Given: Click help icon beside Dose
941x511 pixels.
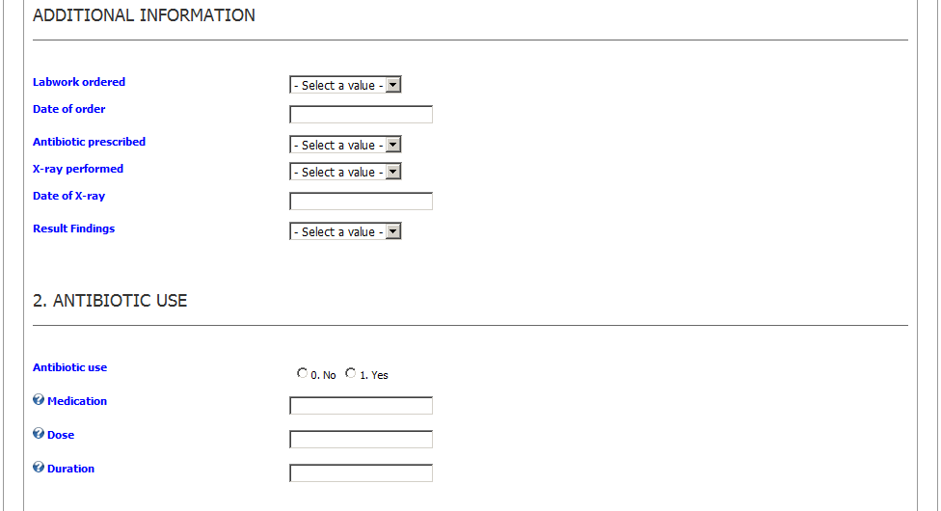Looking at the screenshot, I should click(39, 434).
